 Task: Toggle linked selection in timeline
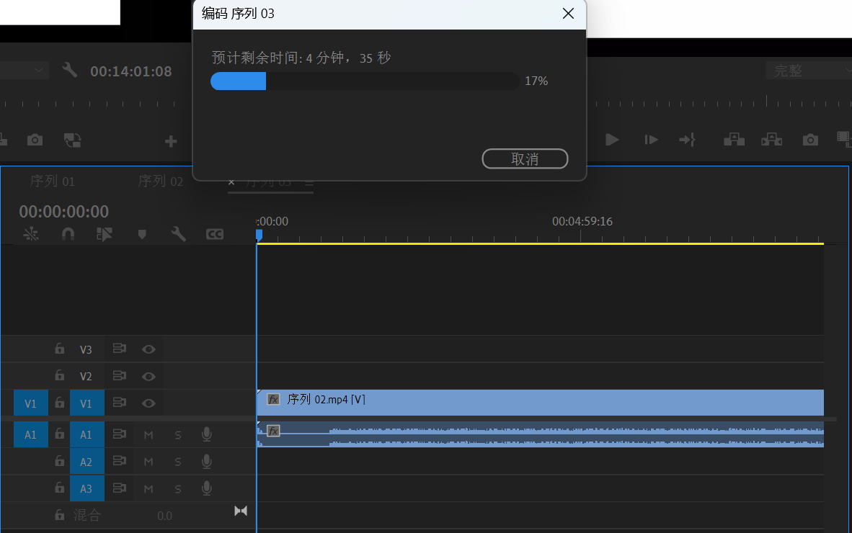[x=105, y=234]
